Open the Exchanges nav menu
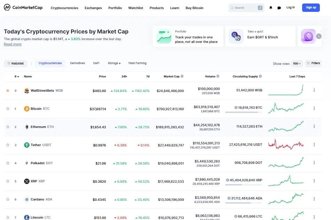This screenshot has width=331, height=220. click(x=93, y=8)
